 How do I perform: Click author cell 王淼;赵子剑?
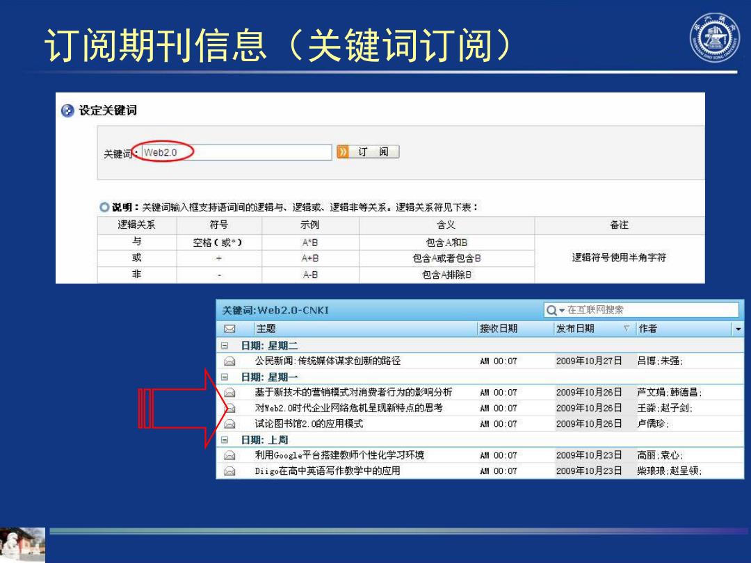pyautogui.click(x=665, y=408)
